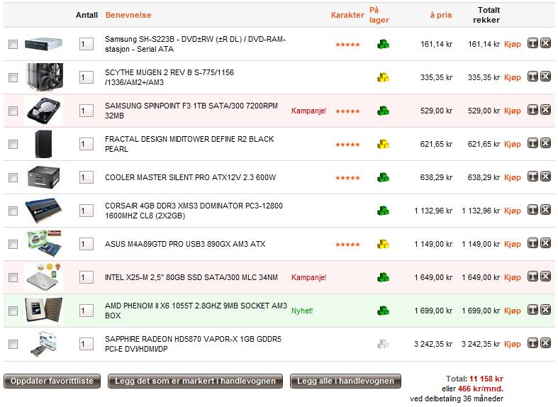Click quantity field for Sapphire Radeon HD5870
Screen dimensions: 558x407
pos(86,344)
